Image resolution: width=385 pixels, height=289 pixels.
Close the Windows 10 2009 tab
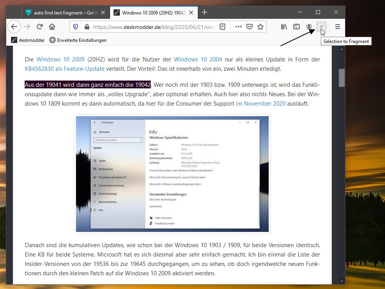(x=191, y=13)
